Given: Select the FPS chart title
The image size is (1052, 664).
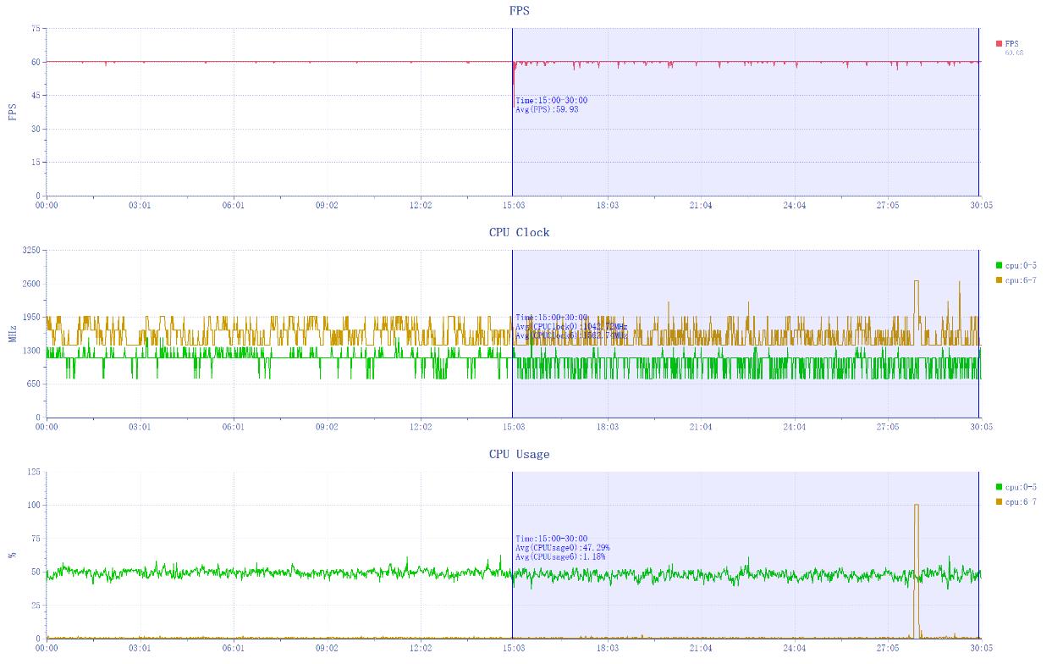Looking at the screenshot, I should 519,10.
